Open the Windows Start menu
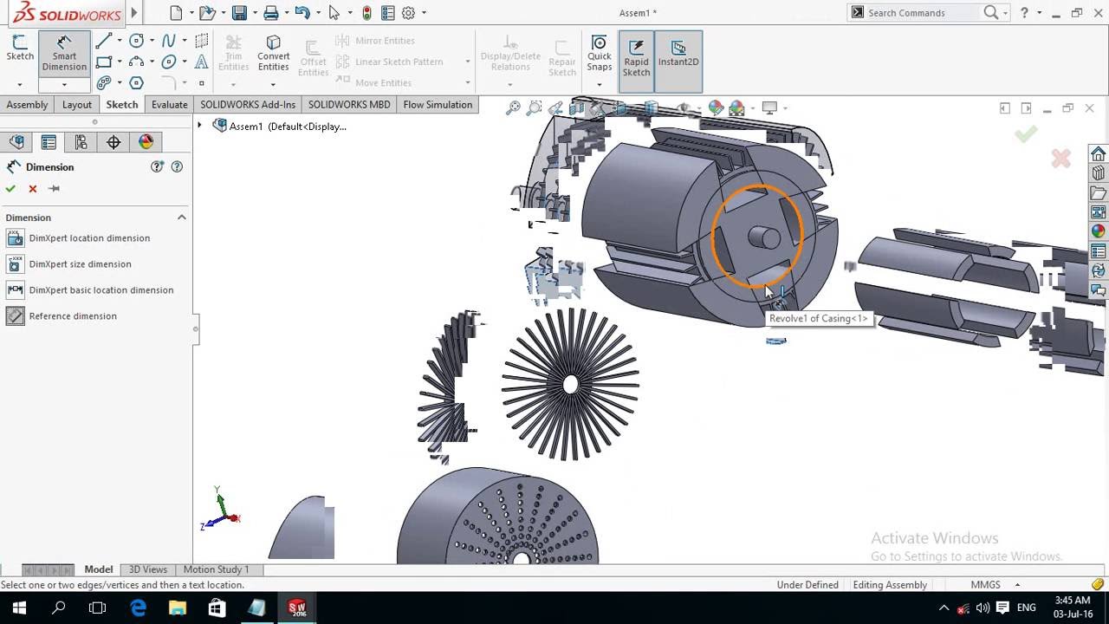The height and width of the screenshot is (624, 1109). (19, 608)
